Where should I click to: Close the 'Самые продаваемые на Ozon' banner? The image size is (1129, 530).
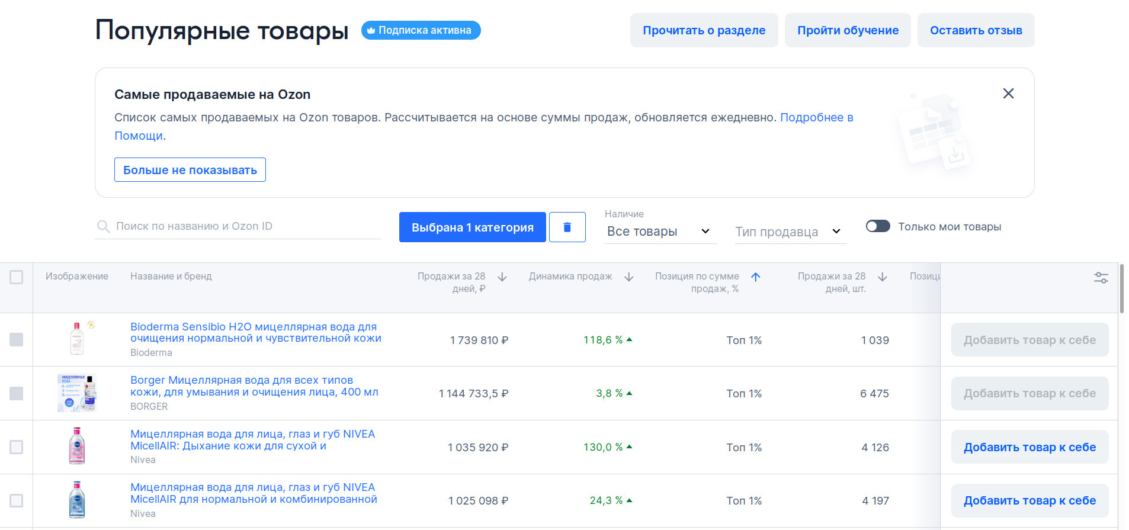pos(1008,94)
